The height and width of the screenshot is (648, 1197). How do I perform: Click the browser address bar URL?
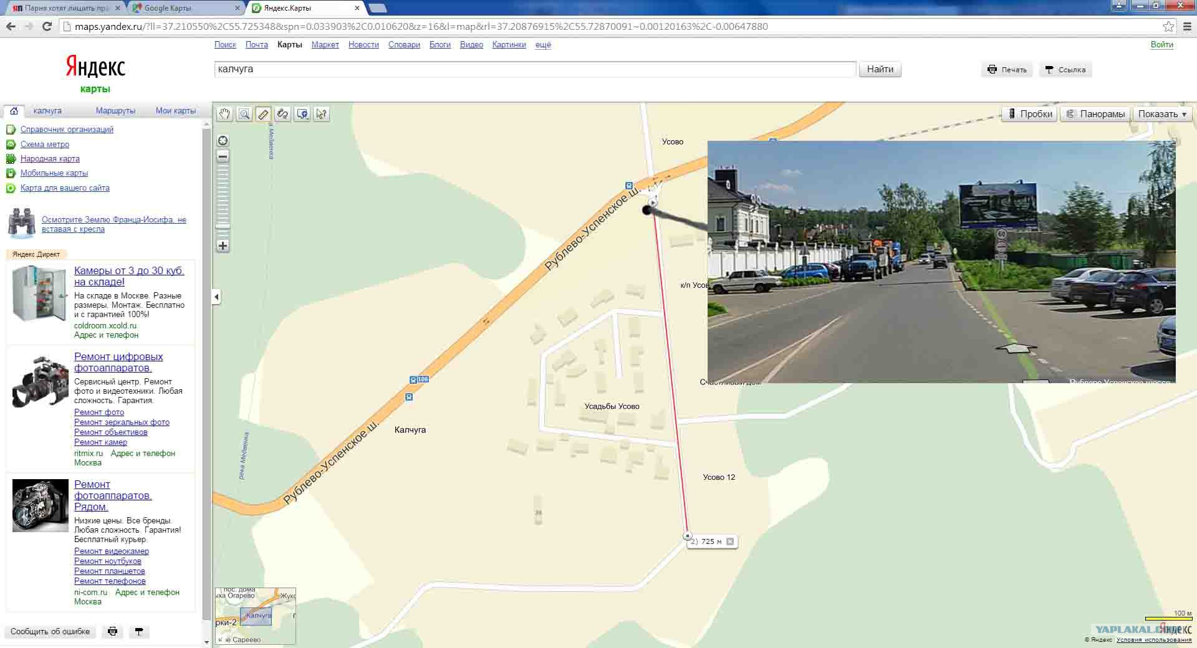tap(421, 26)
